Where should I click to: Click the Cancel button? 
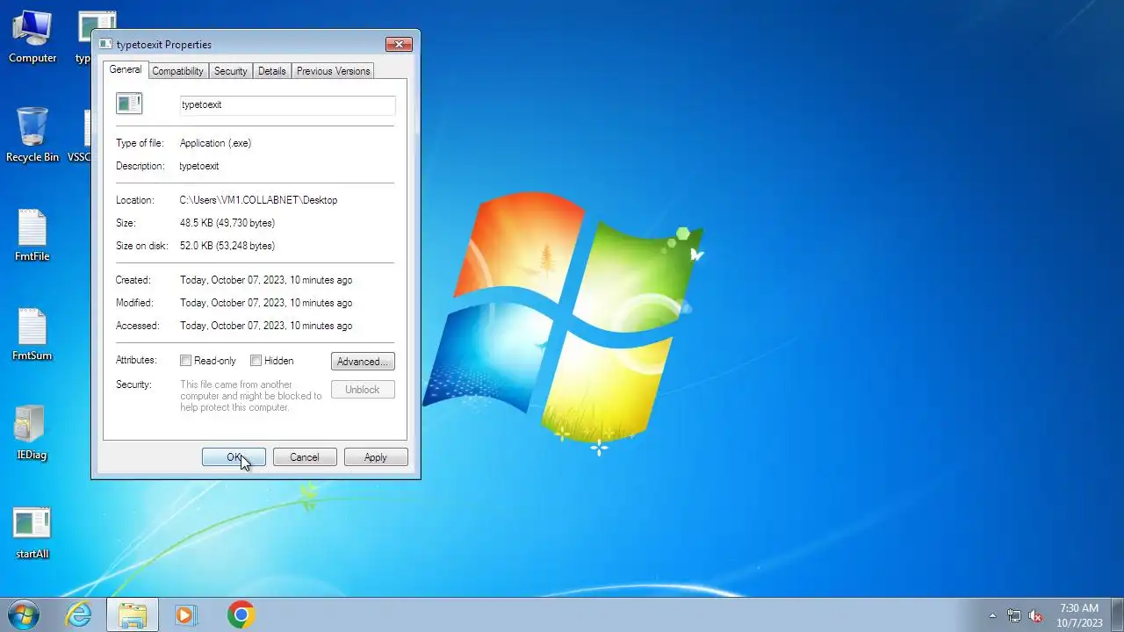(x=305, y=457)
